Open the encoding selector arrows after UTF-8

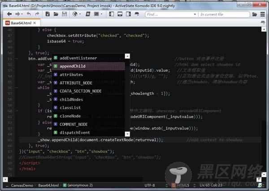click(x=166, y=185)
